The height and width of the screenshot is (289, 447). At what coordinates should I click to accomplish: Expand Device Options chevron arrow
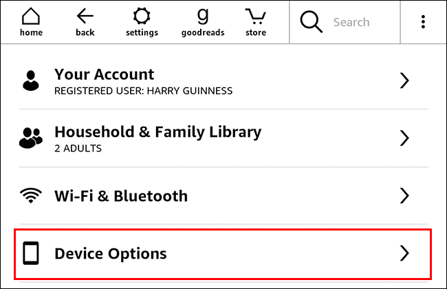(x=404, y=253)
